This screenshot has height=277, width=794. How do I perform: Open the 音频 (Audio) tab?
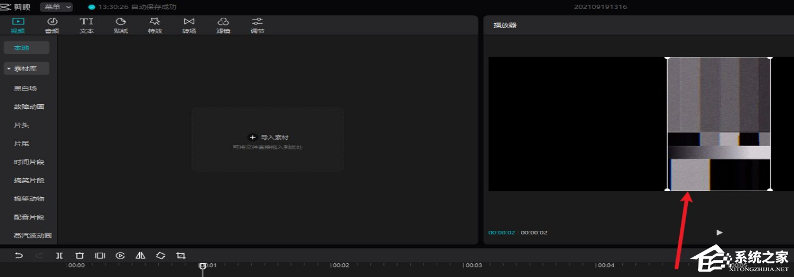click(52, 25)
